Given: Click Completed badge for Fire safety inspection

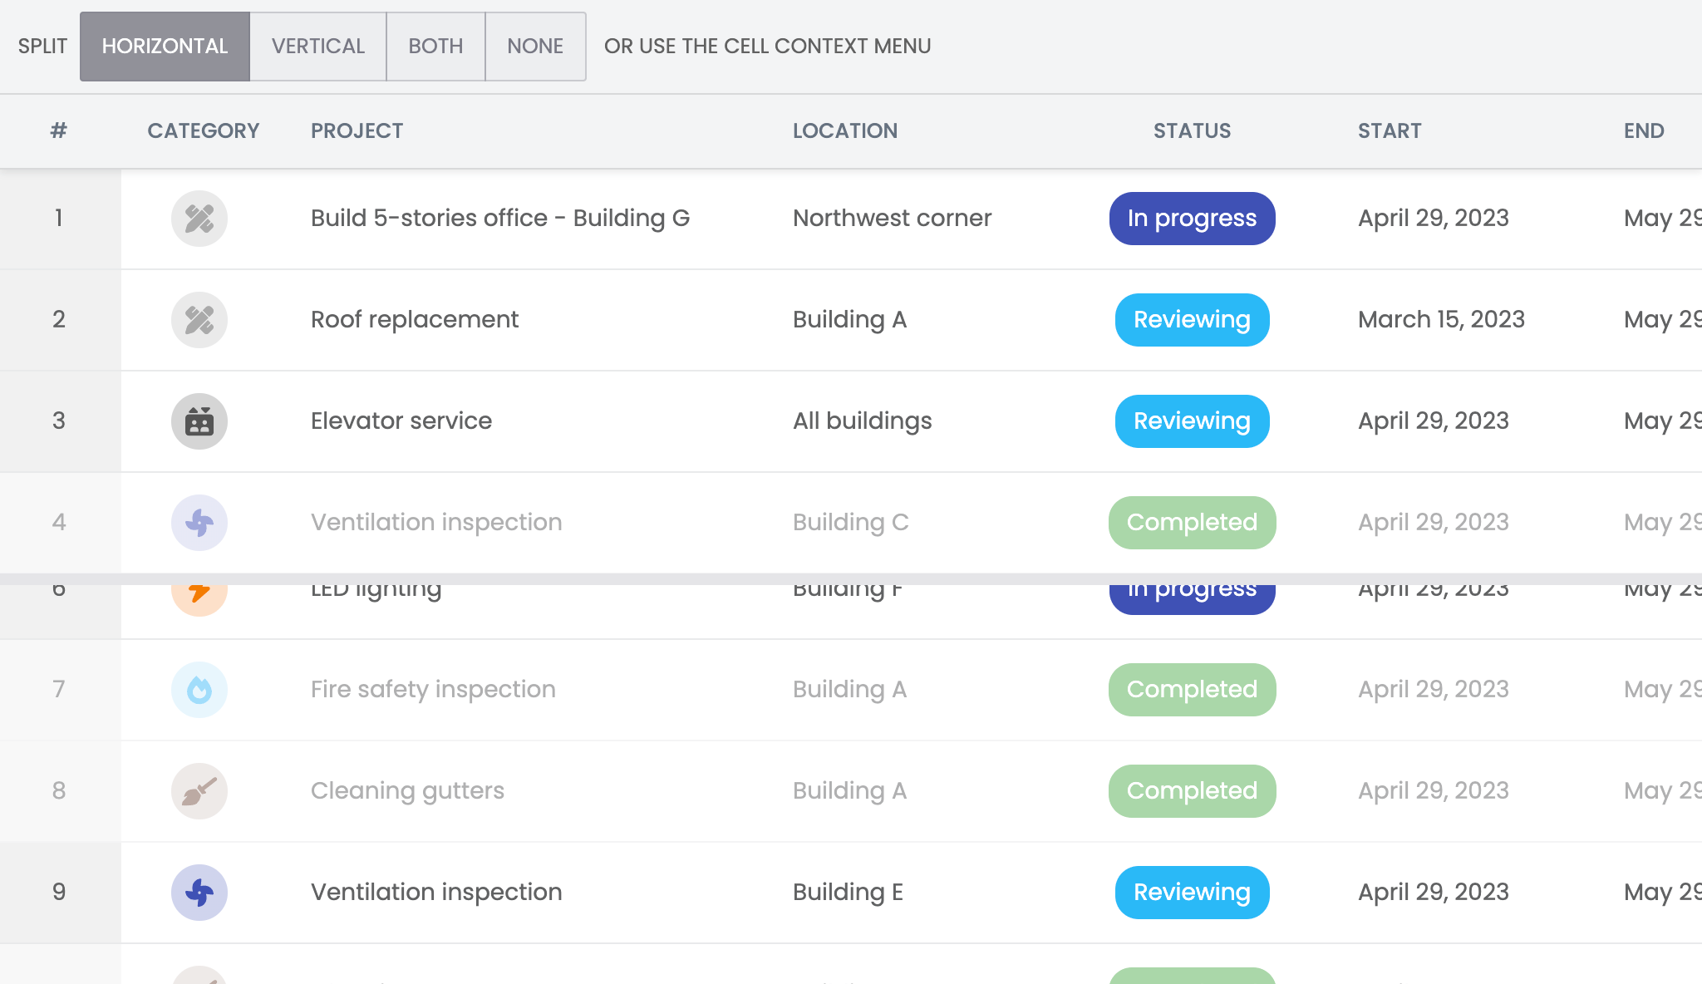Looking at the screenshot, I should (x=1193, y=690).
